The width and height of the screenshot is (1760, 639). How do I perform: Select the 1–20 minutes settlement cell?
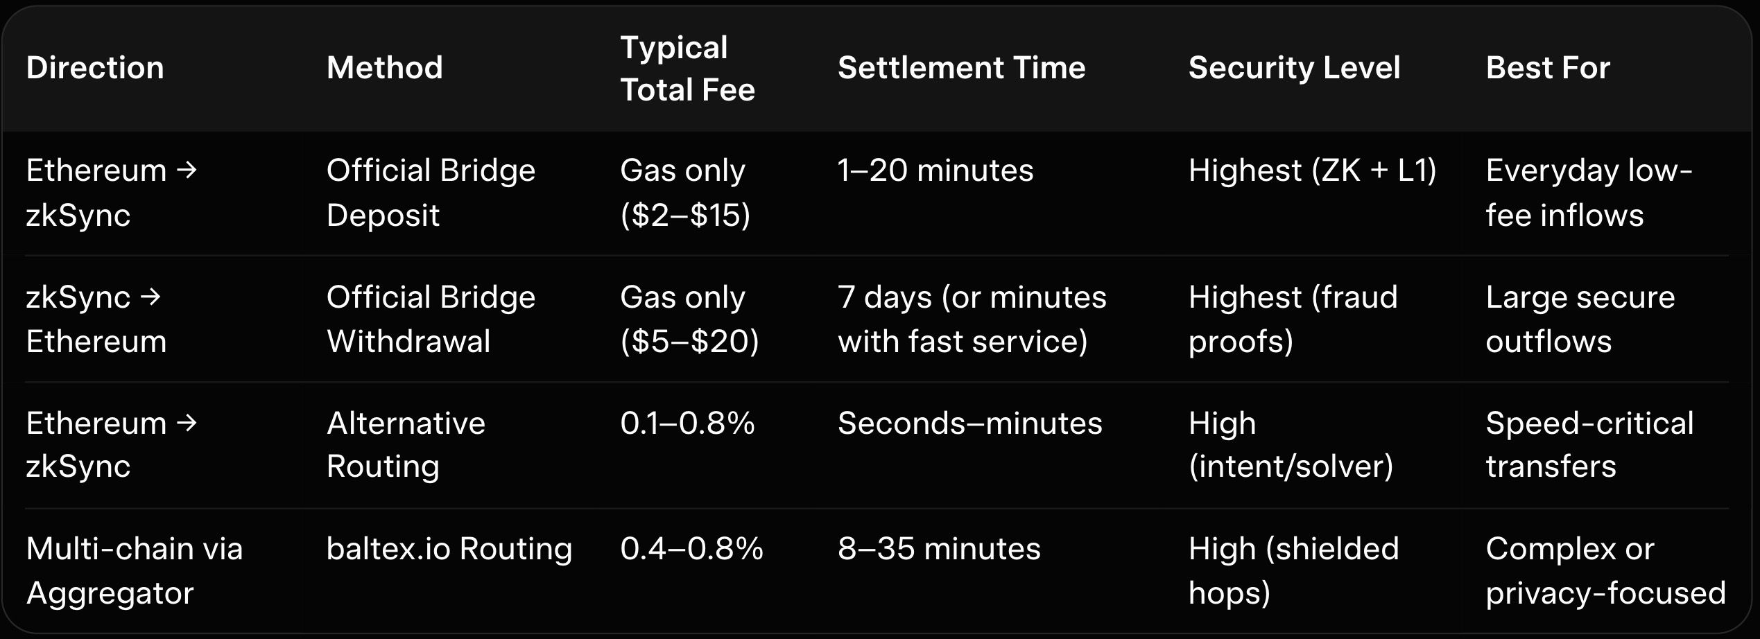click(x=935, y=170)
